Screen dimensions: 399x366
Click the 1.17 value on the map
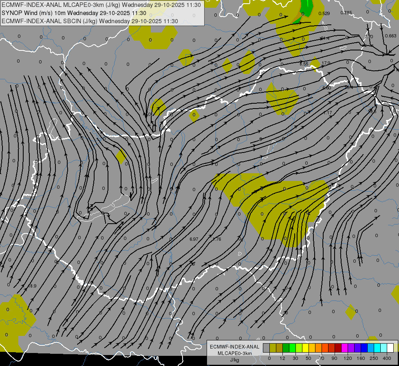coord(328,113)
